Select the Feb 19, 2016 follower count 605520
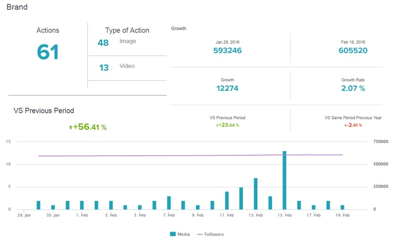 tap(353, 51)
